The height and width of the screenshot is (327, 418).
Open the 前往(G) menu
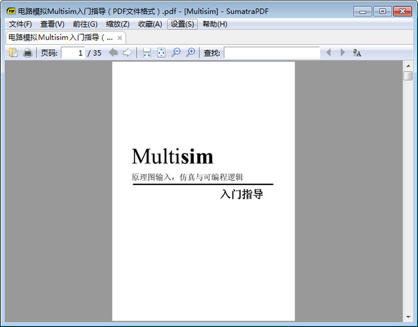[85, 24]
